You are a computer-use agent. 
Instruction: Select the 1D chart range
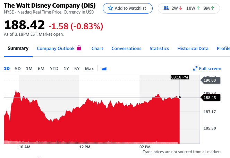[7, 68]
